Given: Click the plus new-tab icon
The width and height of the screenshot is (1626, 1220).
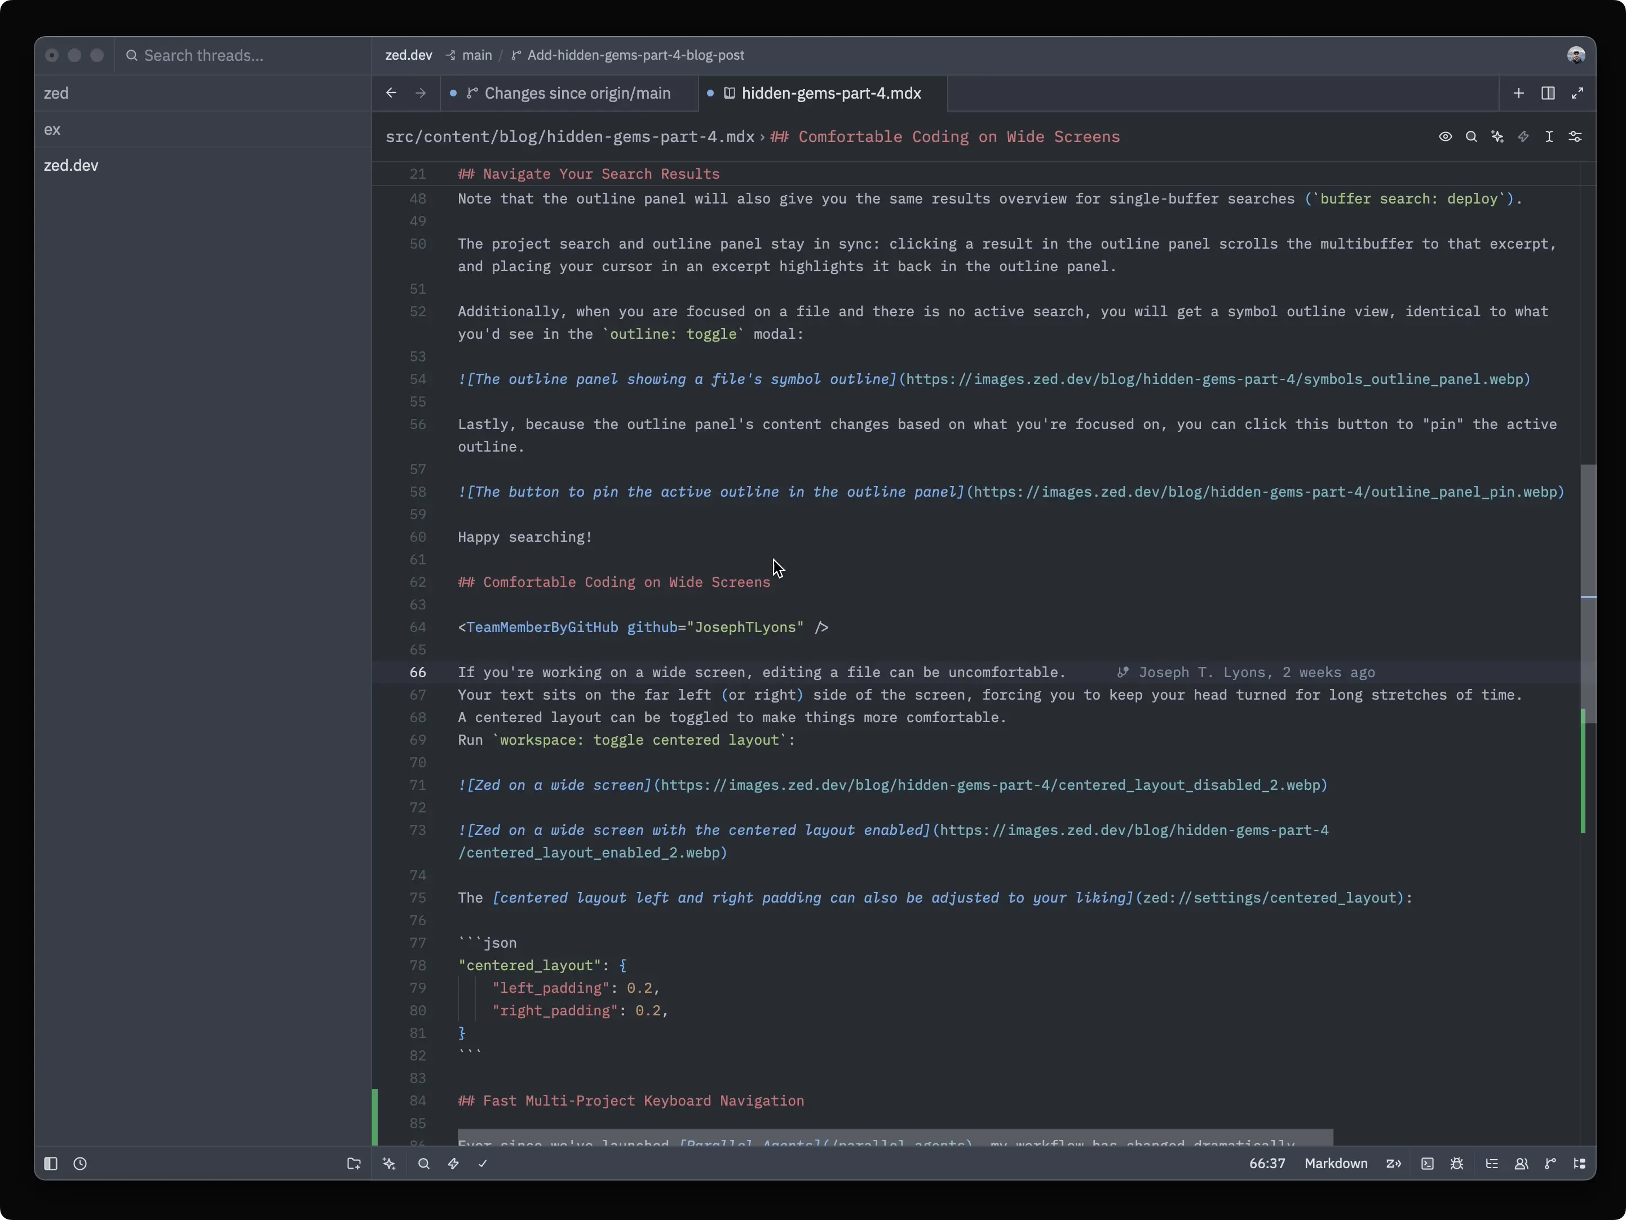Looking at the screenshot, I should 1519,94.
